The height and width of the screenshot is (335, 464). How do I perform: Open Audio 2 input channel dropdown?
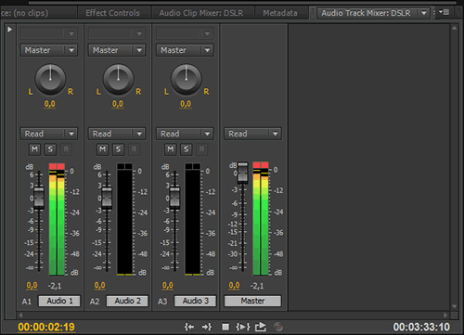click(x=117, y=33)
